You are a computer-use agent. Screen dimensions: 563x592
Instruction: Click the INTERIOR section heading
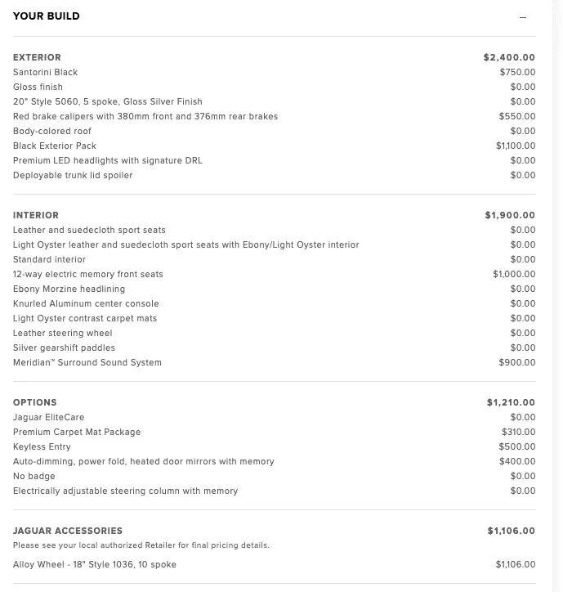click(x=36, y=215)
